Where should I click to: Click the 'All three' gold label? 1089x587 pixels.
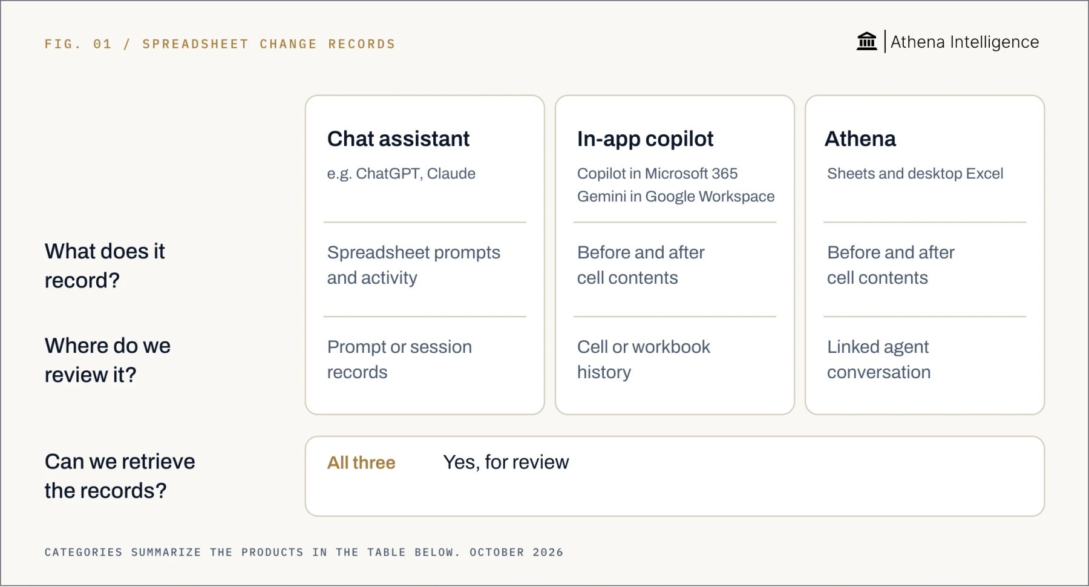(361, 463)
